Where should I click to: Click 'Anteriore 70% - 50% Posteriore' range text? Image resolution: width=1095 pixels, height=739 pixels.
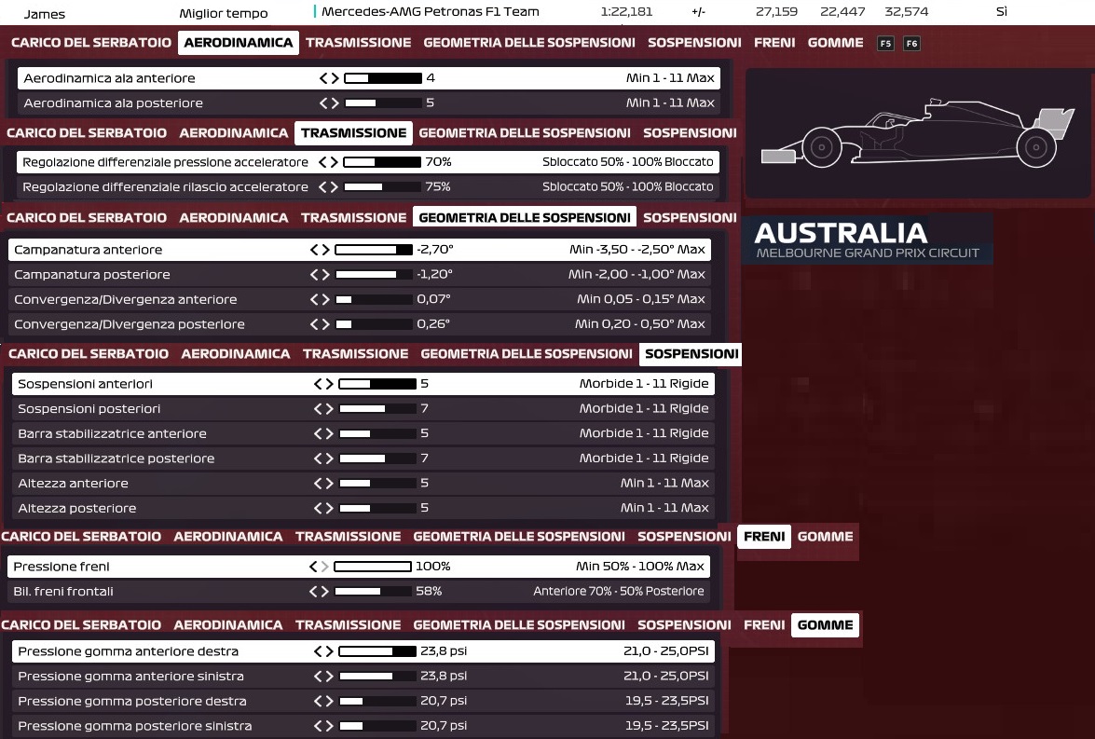(x=619, y=592)
